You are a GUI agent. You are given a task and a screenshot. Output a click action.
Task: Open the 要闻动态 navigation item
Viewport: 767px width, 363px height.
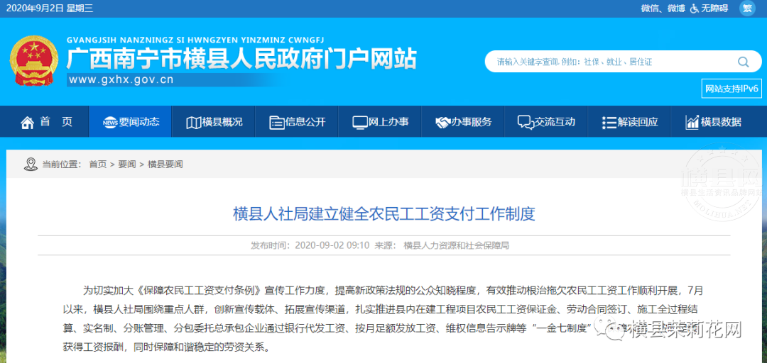(x=130, y=122)
